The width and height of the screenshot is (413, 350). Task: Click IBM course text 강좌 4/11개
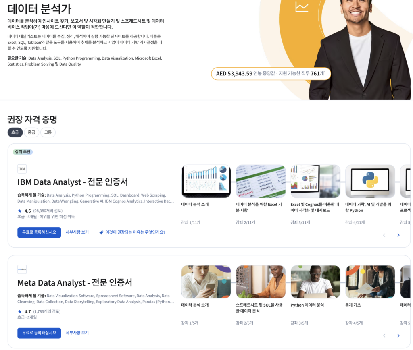tap(355, 222)
